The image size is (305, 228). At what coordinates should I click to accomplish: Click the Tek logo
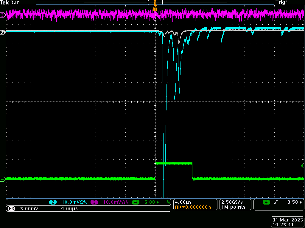[5, 2]
